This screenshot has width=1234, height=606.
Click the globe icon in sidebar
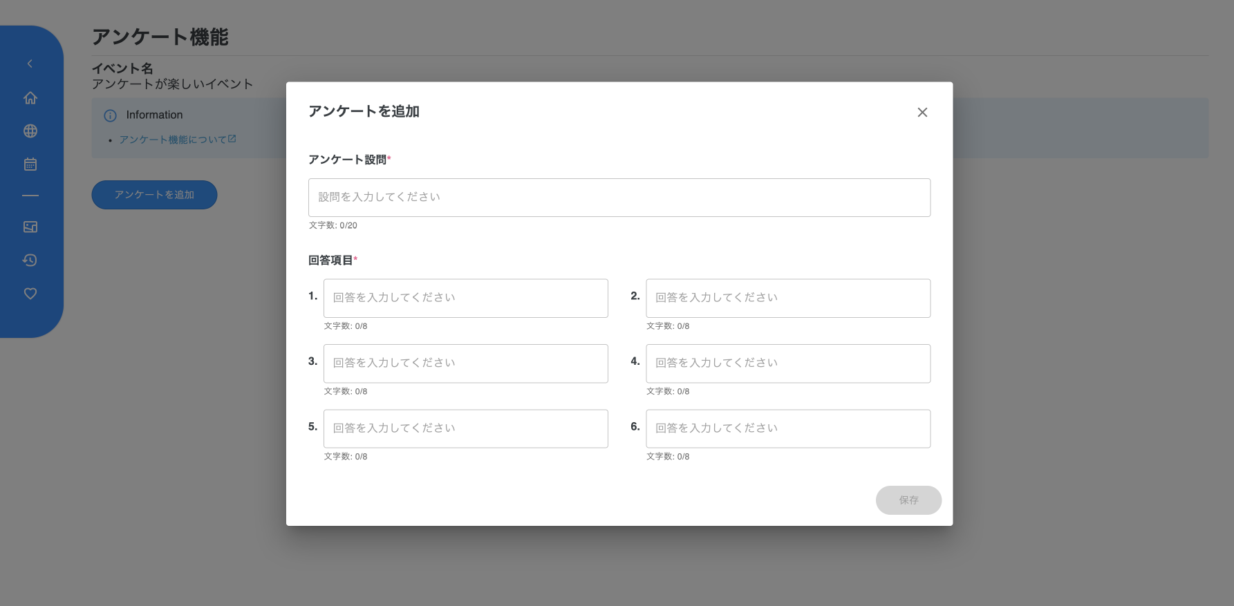pyautogui.click(x=30, y=131)
